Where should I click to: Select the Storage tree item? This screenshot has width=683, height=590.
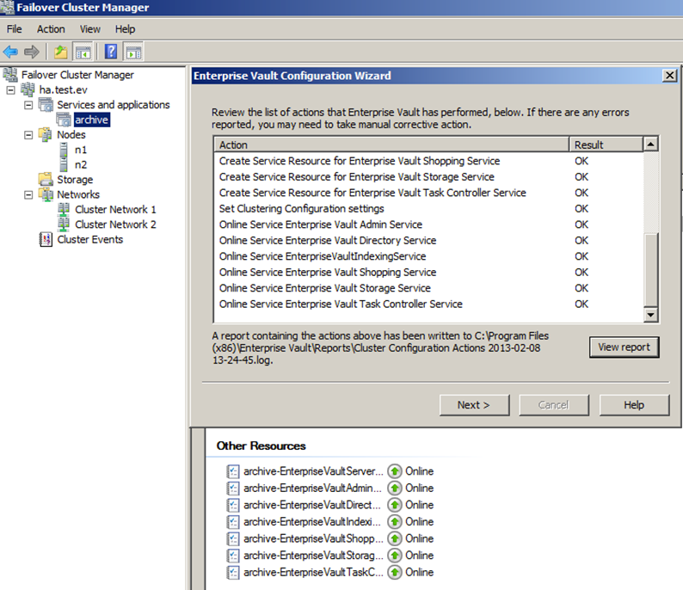[x=75, y=180]
